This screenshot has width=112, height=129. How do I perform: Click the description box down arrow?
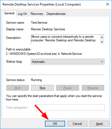102,42
